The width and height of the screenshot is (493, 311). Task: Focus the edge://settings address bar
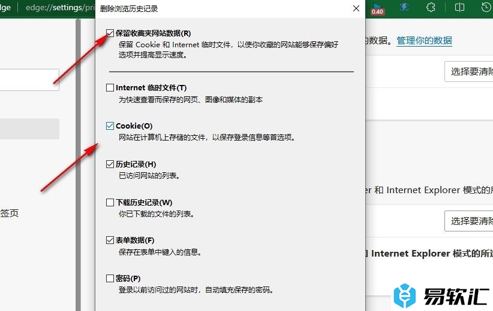pos(60,8)
